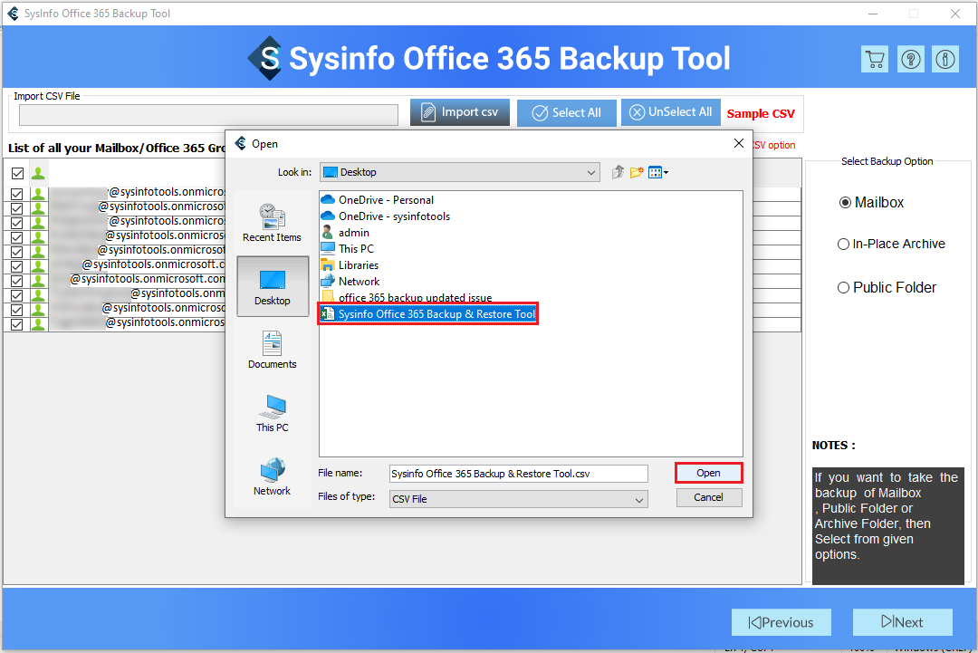Open the Sample CSV link
This screenshot has width=978, height=653.
[x=761, y=113]
